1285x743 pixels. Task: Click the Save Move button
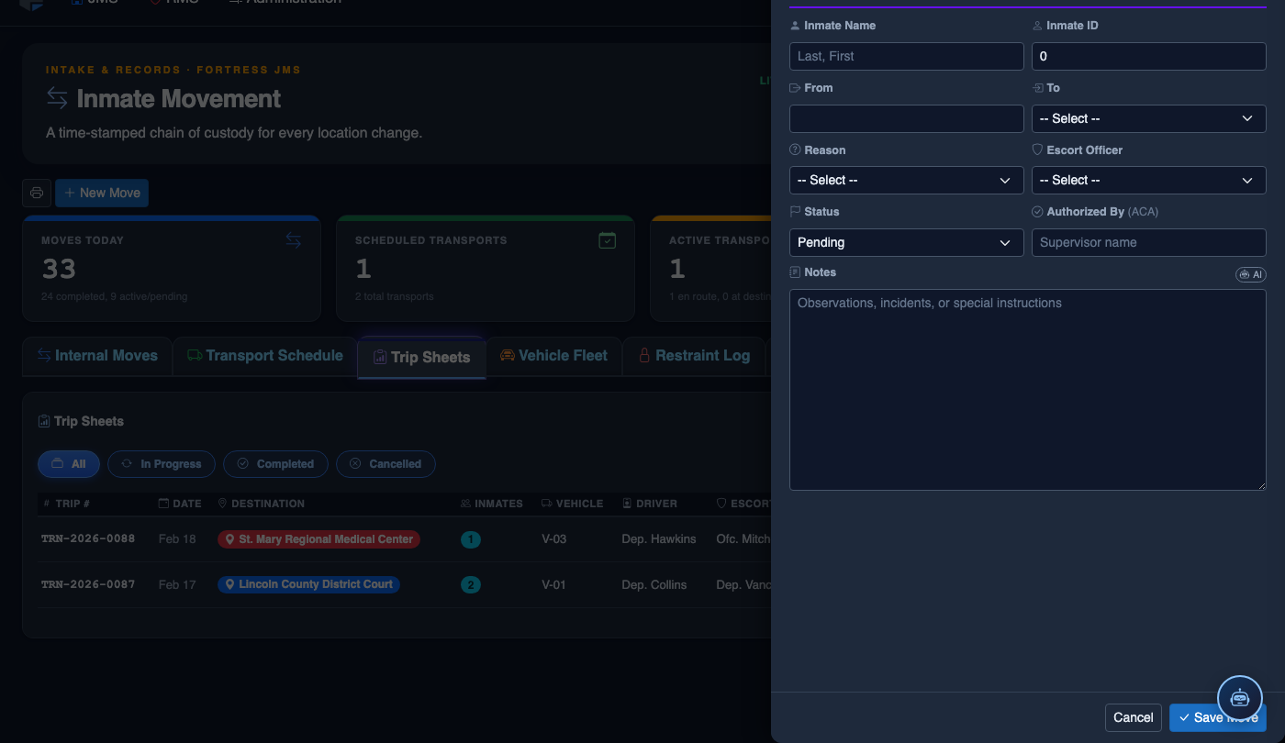(1218, 717)
